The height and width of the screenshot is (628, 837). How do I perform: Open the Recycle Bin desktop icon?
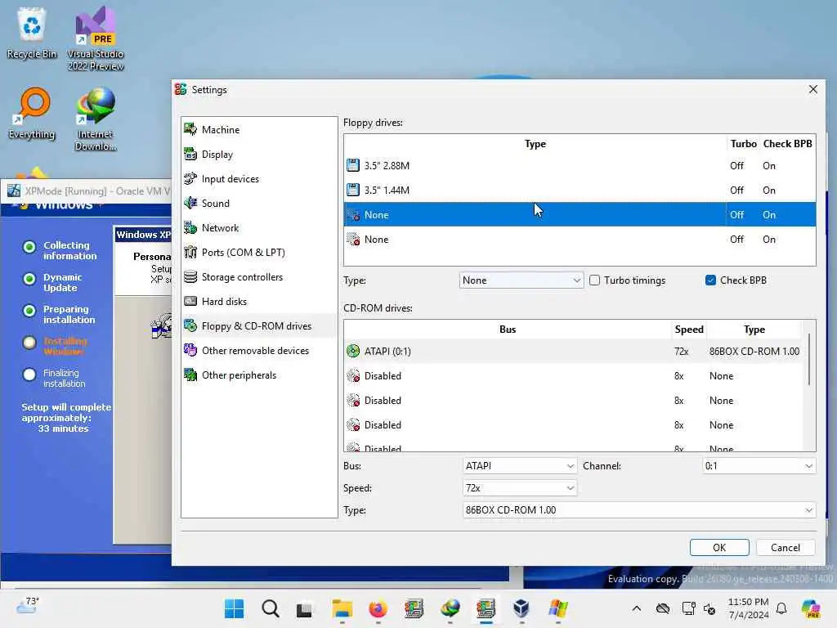tap(32, 33)
